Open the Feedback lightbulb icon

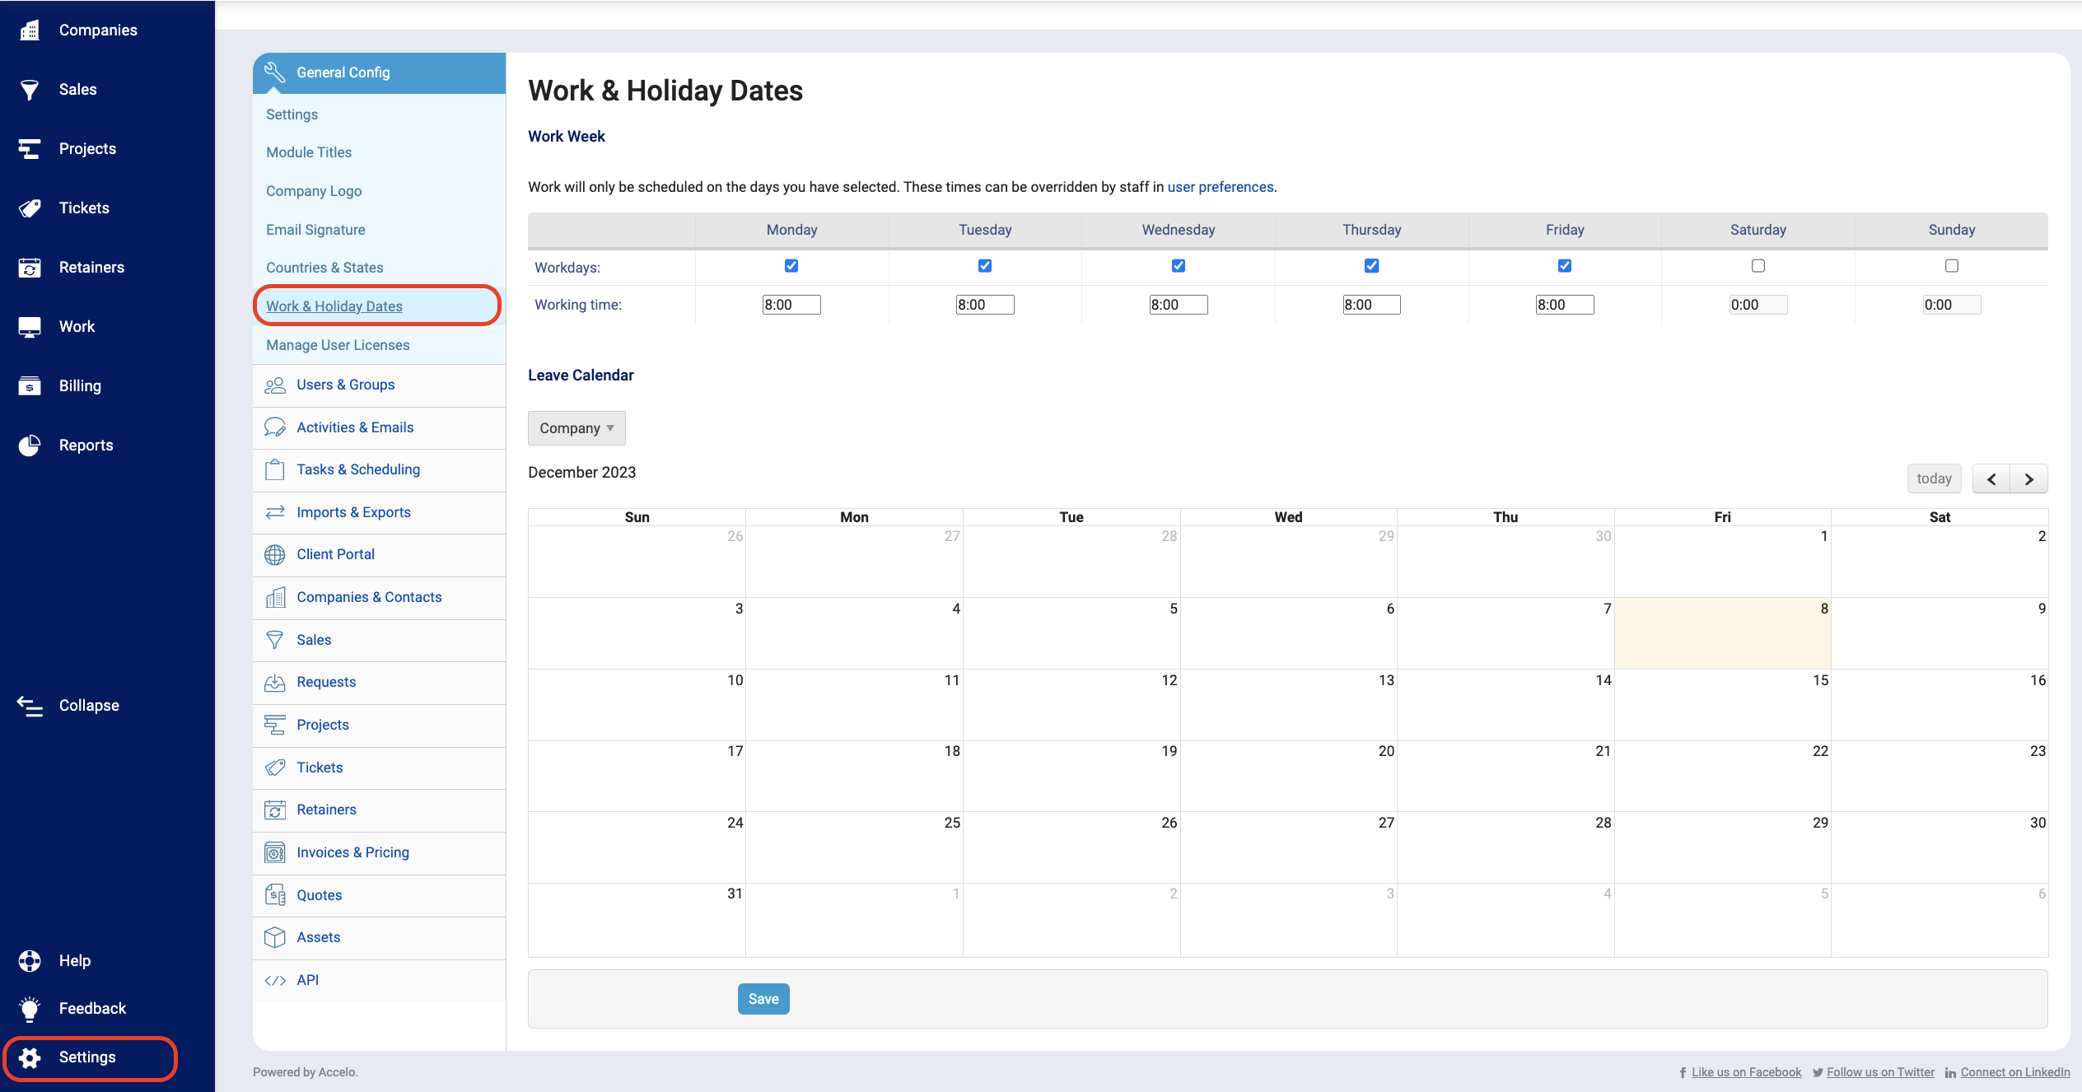(30, 1009)
